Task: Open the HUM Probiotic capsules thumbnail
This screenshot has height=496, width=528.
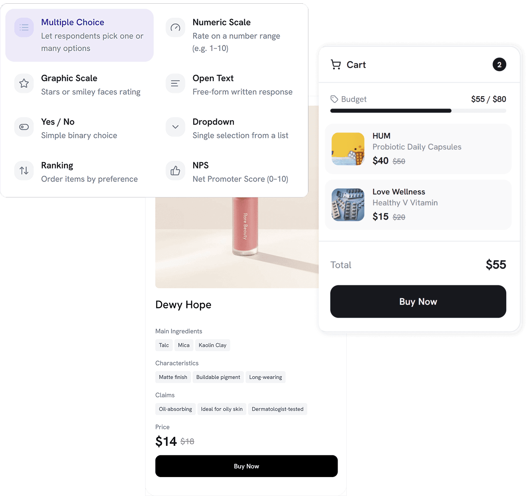Action: (x=348, y=149)
